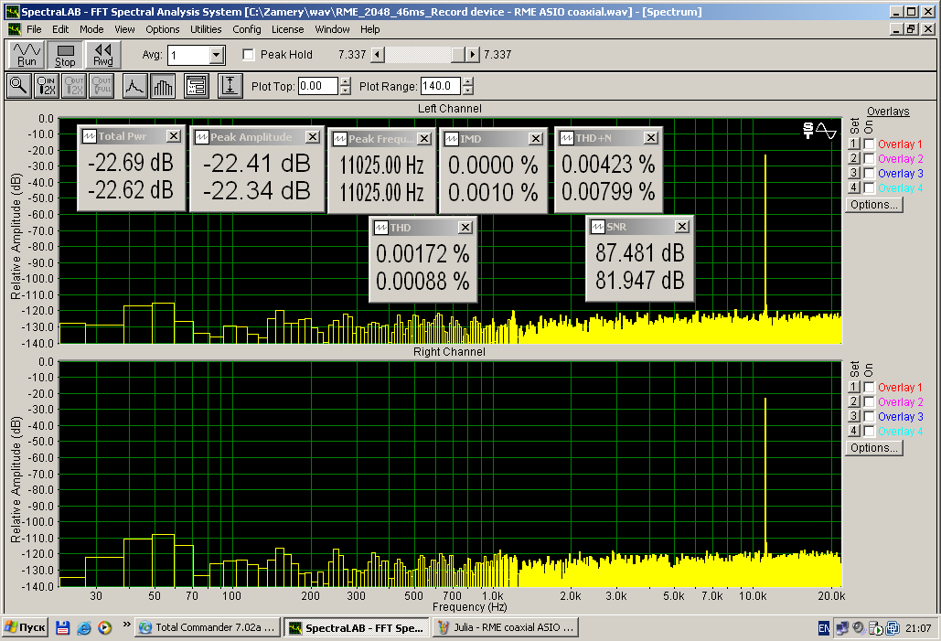Viewport: 941px width, 641px height.
Task: Click the sine wave icon in left plot
Action: [827, 130]
